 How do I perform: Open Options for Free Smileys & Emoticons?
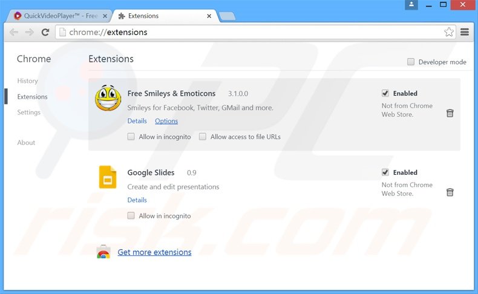[166, 121]
